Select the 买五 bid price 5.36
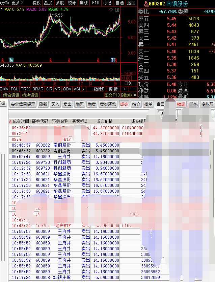 click(x=171, y=77)
